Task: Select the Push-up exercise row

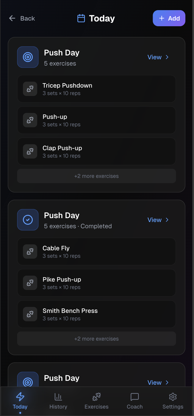Action: tap(96, 120)
